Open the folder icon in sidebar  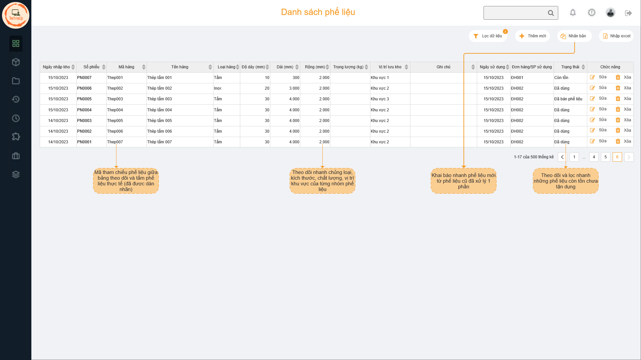16,81
